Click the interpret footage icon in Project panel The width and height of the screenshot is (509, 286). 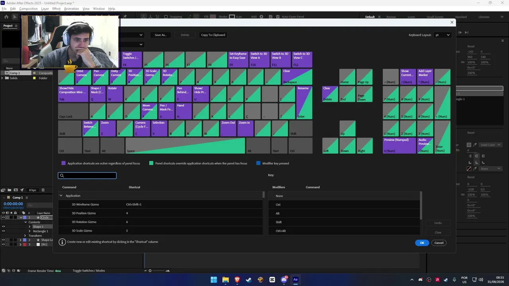pos(3,190)
